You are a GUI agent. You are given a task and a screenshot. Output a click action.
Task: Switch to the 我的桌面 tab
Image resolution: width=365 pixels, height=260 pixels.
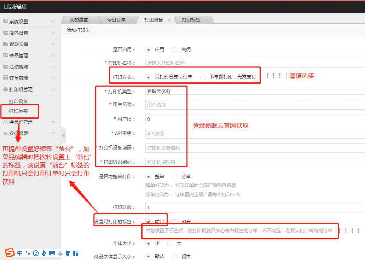pyautogui.click(x=79, y=20)
